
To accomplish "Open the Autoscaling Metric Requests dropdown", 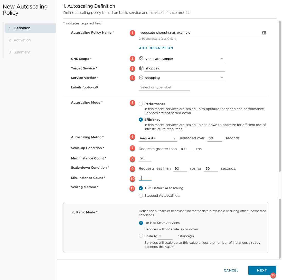I will (158, 138).
